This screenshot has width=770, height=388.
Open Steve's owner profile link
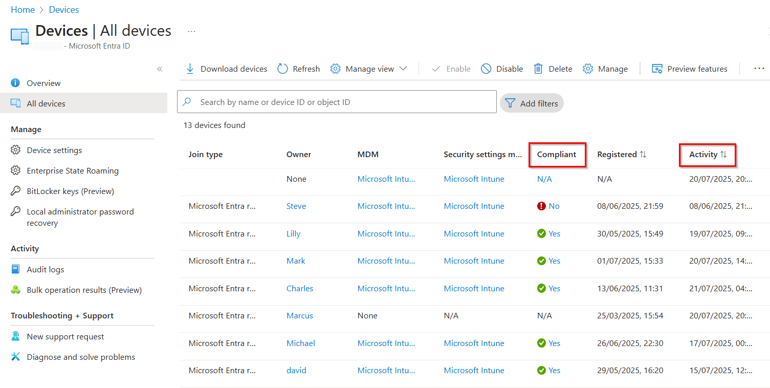(x=296, y=206)
